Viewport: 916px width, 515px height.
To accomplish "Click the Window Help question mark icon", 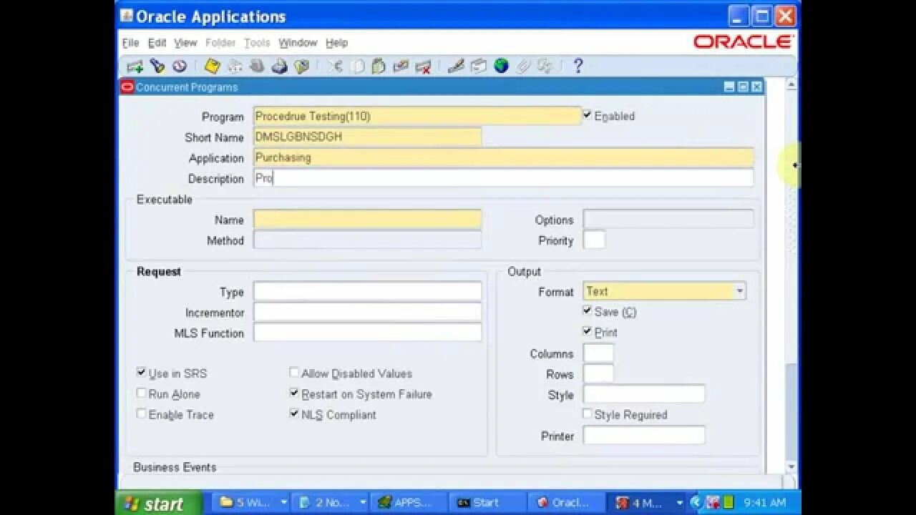I will point(578,67).
